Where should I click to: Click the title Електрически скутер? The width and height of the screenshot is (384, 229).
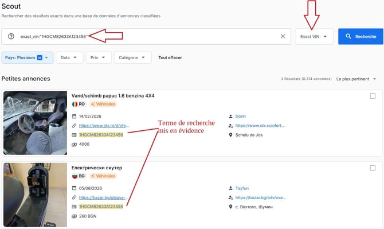[97, 168]
